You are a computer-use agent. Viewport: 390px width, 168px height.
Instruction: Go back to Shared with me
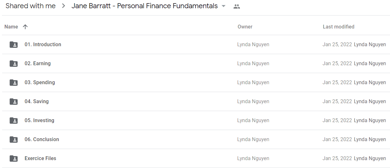(x=30, y=6)
